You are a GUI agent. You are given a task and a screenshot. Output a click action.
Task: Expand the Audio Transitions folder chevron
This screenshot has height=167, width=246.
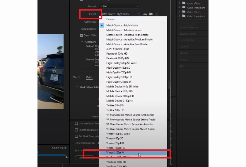click(180, 7)
